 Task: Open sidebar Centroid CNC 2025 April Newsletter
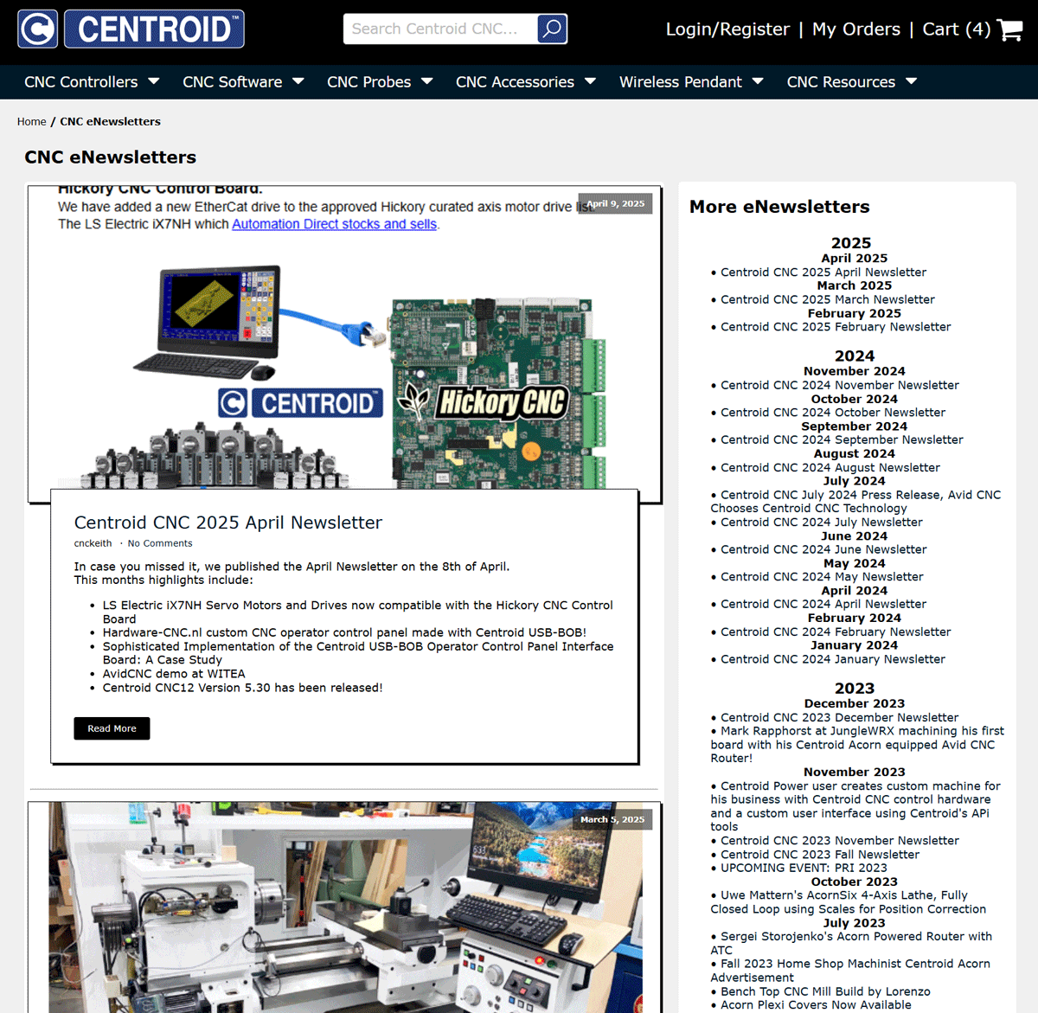tap(823, 272)
